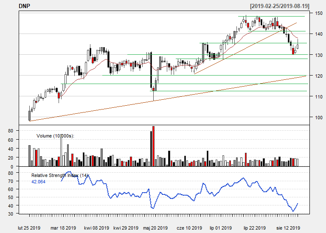Click the RSI axis 60 label
The height and width of the screenshot is (233, 326).
pyautogui.click(x=11, y=189)
